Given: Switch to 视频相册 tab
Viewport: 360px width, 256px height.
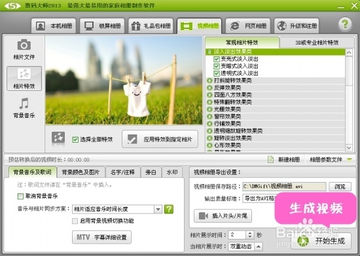Looking at the screenshot, I should [x=199, y=26].
